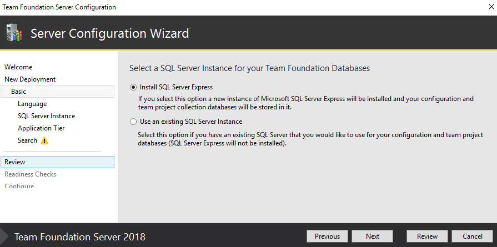Go to the Search configuration step
This screenshot has width=497, height=247.
[27, 140]
